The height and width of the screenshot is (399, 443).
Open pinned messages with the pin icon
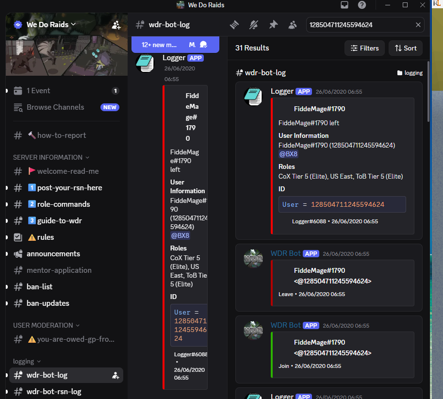pyautogui.click(x=273, y=25)
